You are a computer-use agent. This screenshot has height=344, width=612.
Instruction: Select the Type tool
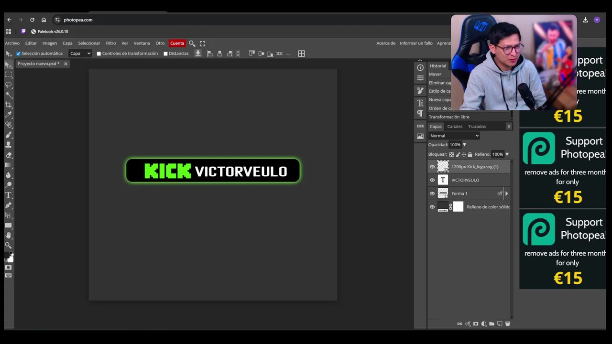pos(8,195)
